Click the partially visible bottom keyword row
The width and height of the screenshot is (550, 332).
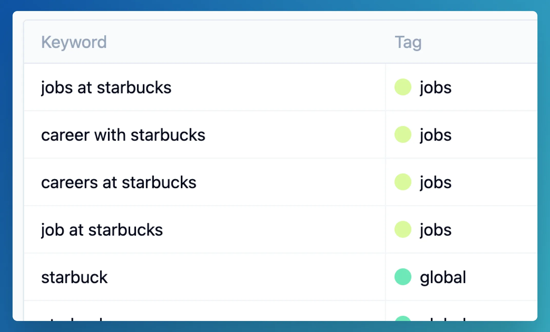tap(77, 320)
